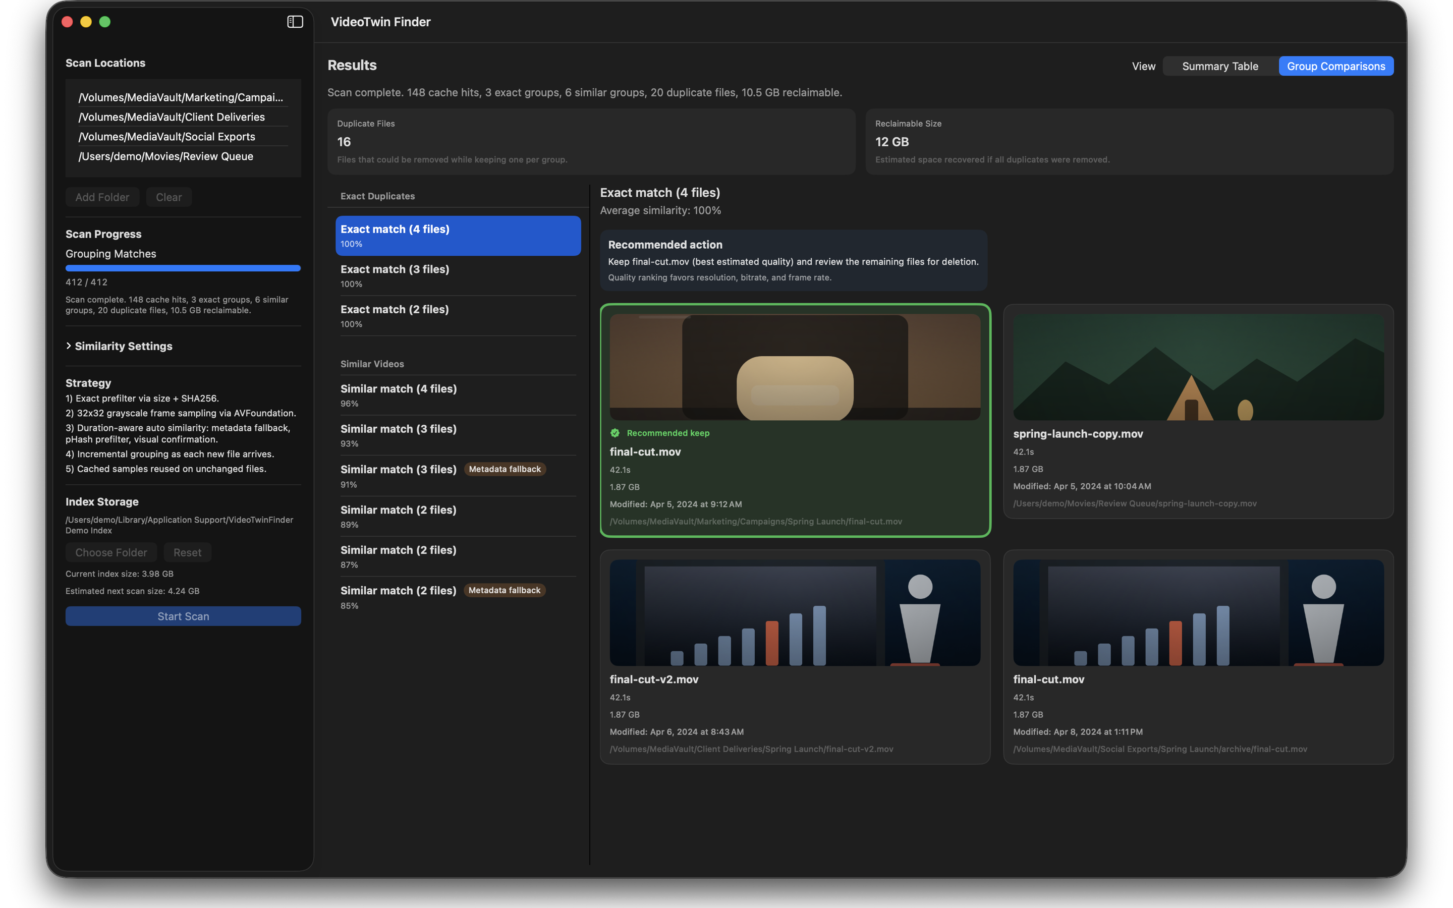Image resolution: width=1453 pixels, height=908 pixels.
Task: Toggle the sidebar visibility icon
Action: point(295,22)
